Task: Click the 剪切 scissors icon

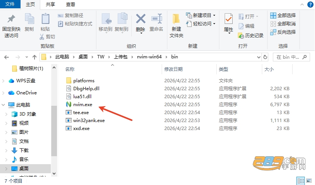Action: tap(42, 36)
